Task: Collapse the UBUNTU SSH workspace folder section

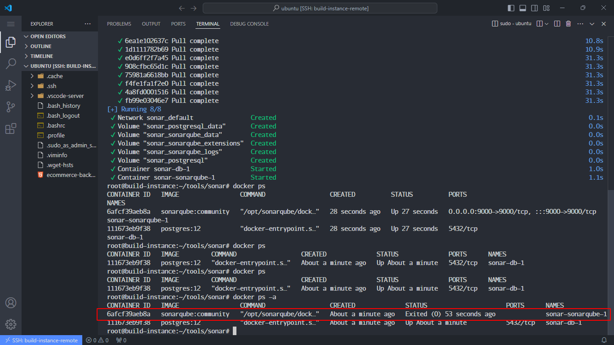Action: tap(60, 66)
